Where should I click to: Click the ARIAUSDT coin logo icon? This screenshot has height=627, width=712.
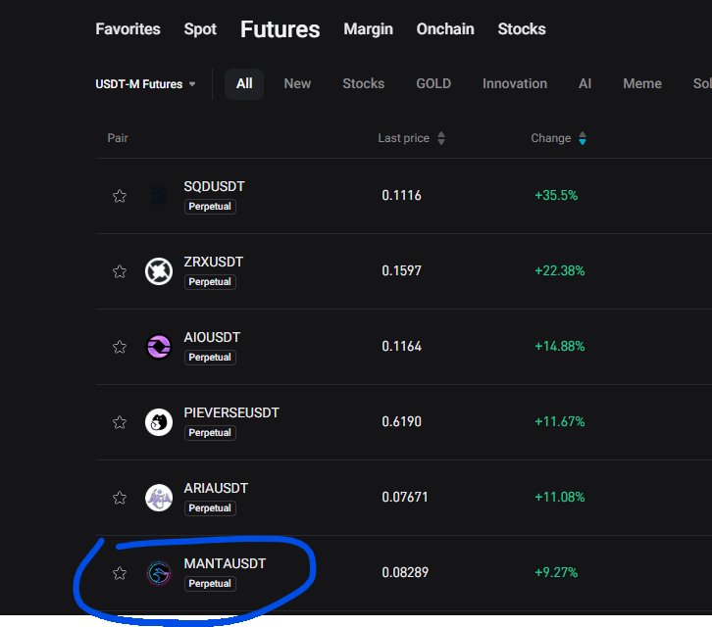[159, 498]
